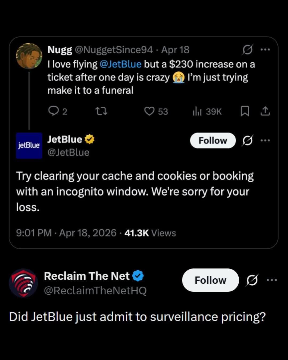Open the more options menu on Nugg's tweet
The width and height of the screenshot is (288, 360).
click(265, 49)
